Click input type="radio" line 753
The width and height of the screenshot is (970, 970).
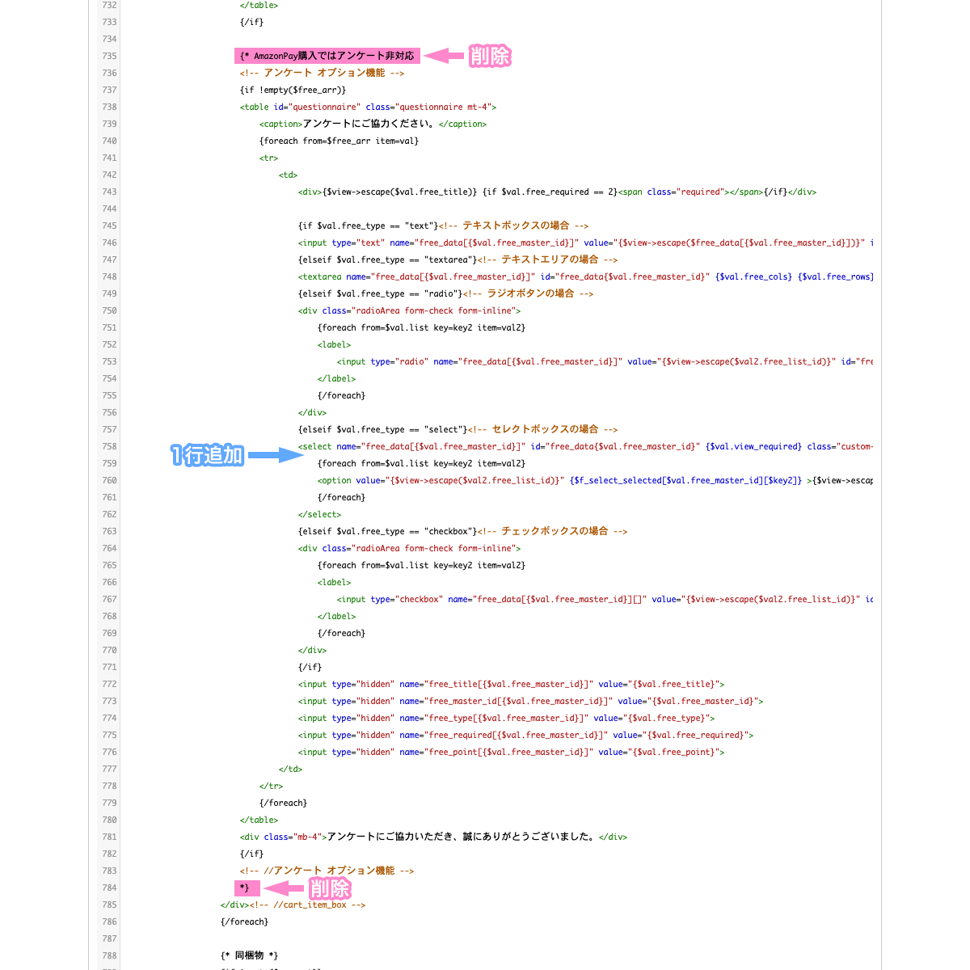coord(605,361)
